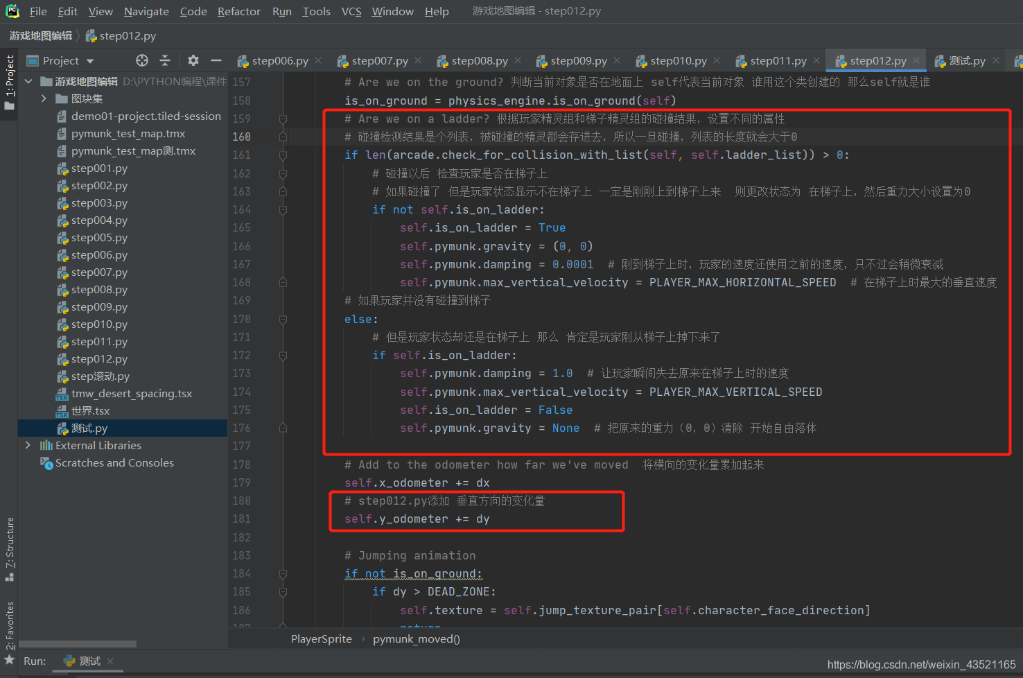Viewport: 1023px width, 678px height.
Task: Toggle the Z: Structure tool window button
Action: coord(9,549)
